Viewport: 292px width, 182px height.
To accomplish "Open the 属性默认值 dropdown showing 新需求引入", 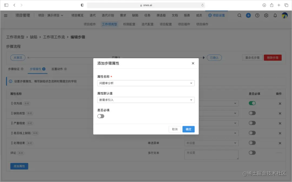I will (x=146, y=100).
